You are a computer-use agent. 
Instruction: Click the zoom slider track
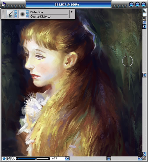(x=33, y=159)
